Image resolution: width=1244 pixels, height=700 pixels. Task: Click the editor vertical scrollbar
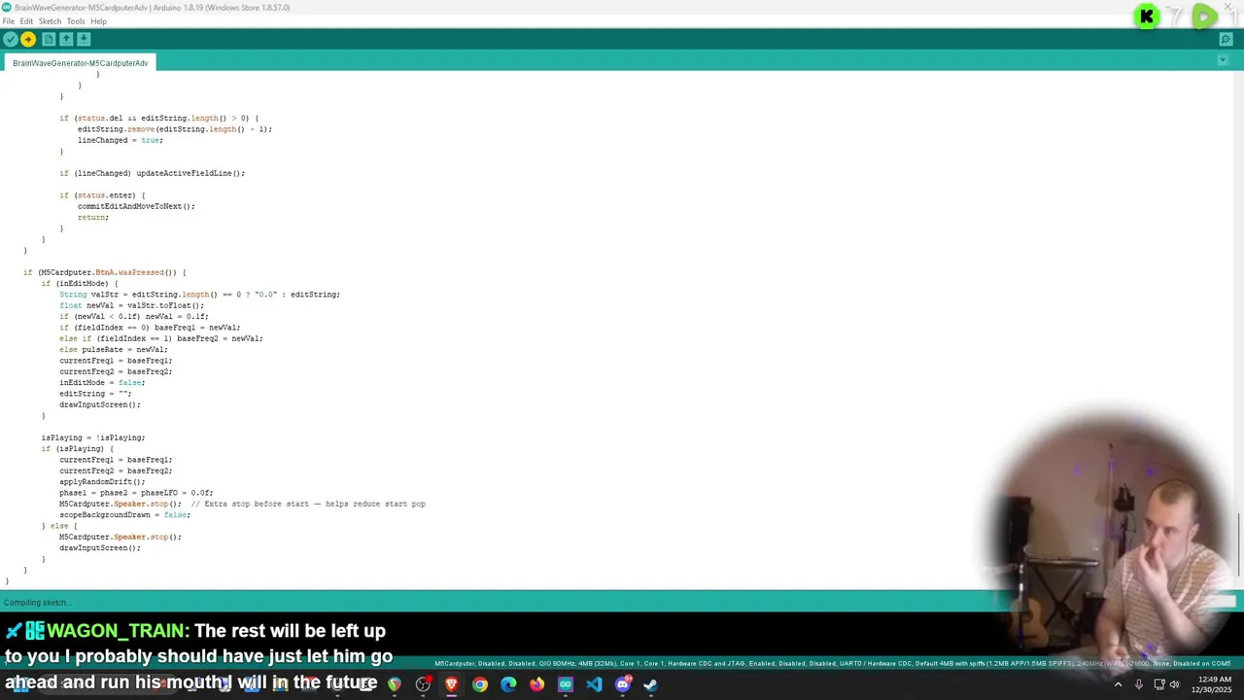pyautogui.click(x=1238, y=331)
